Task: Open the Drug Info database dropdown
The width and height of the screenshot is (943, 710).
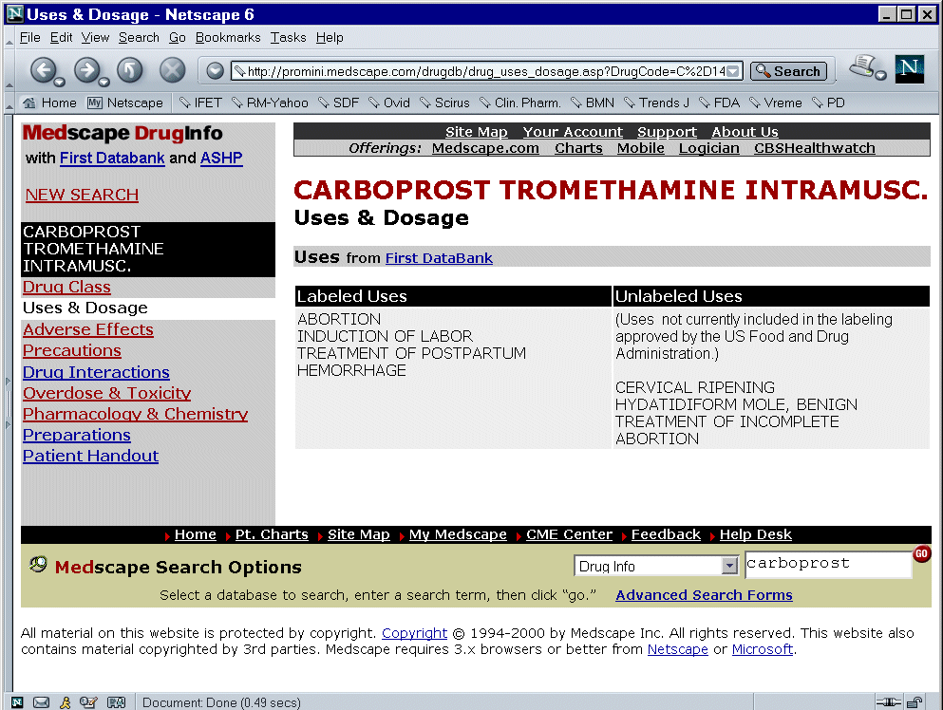Action: [x=656, y=566]
